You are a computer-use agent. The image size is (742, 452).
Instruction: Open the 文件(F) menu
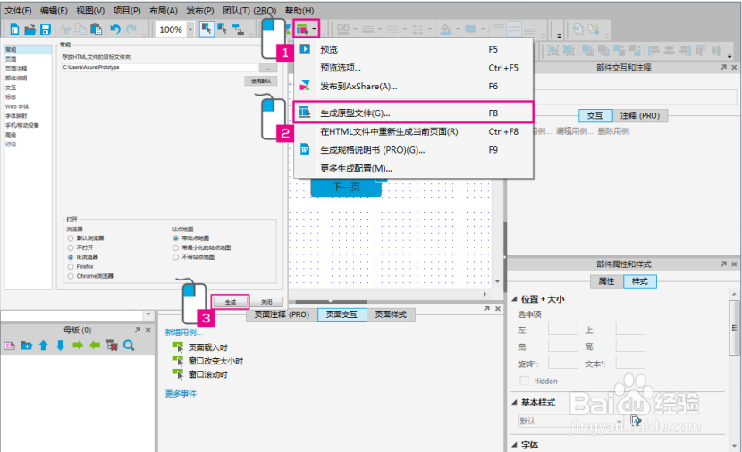coord(18,10)
